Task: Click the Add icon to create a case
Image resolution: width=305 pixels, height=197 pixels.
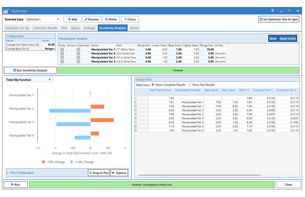Action: click(70, 19)
